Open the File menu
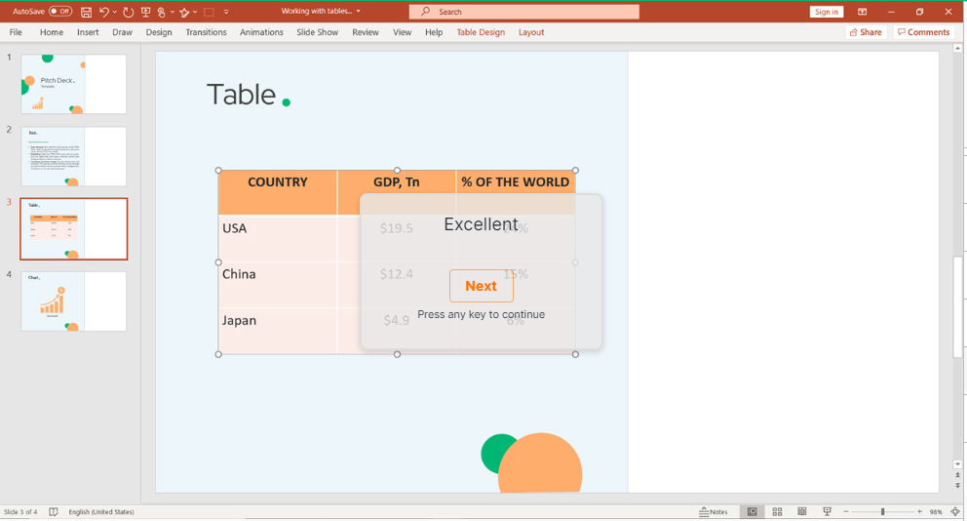Screen dimensions: 967x521 [x=16, y=32]
